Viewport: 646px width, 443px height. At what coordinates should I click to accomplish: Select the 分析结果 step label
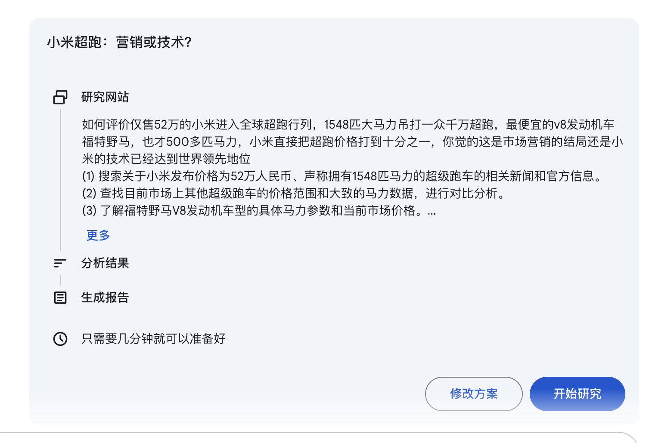click(105, 263)
